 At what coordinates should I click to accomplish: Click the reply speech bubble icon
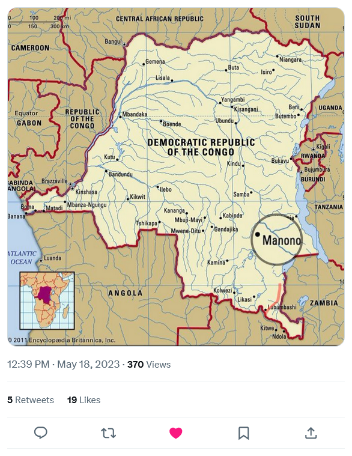41,433
